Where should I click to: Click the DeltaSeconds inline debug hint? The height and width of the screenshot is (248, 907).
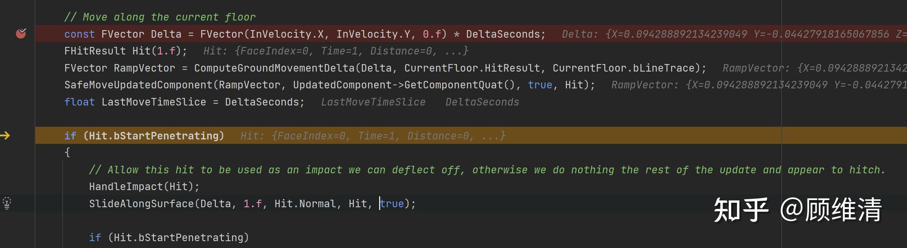tap(482, 102)
